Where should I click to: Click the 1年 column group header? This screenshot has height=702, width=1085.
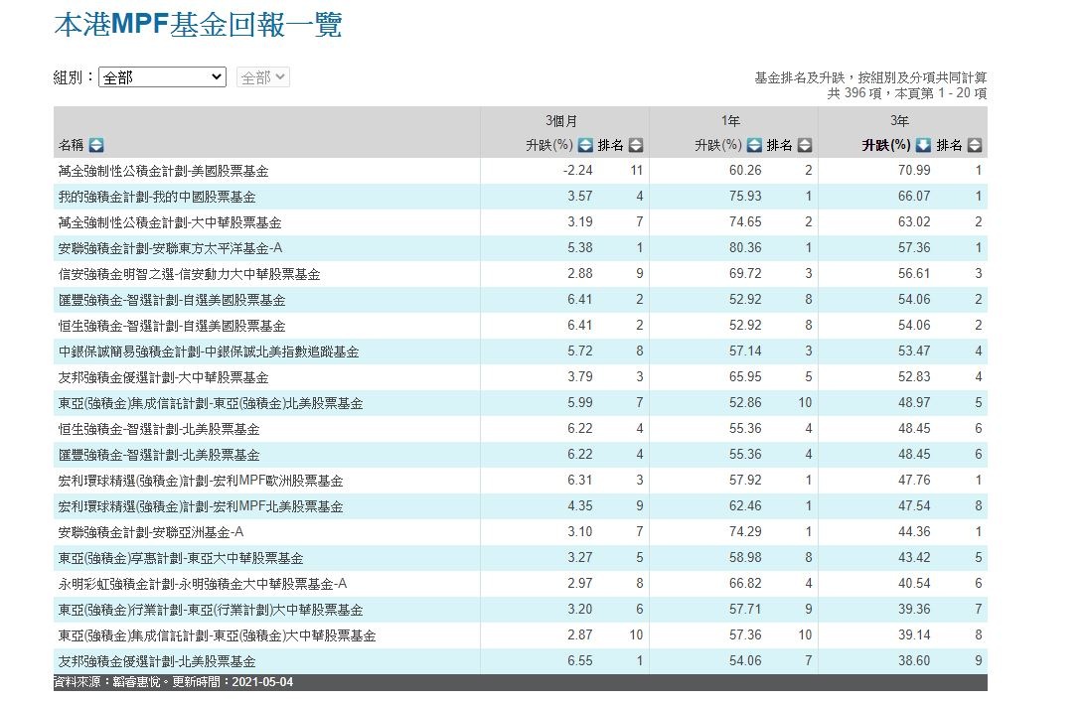point(730,121)
